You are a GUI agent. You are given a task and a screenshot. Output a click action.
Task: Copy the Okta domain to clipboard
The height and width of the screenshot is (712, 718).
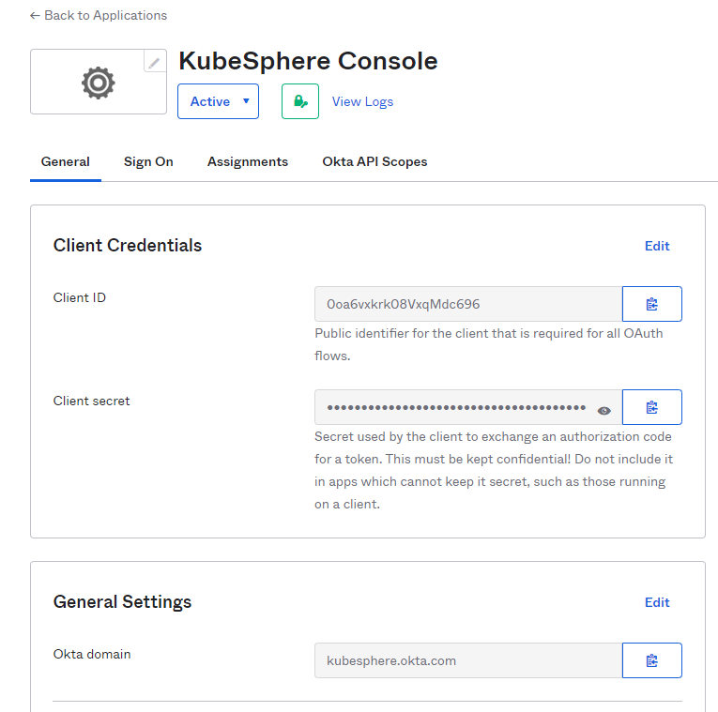coord(651,660)
